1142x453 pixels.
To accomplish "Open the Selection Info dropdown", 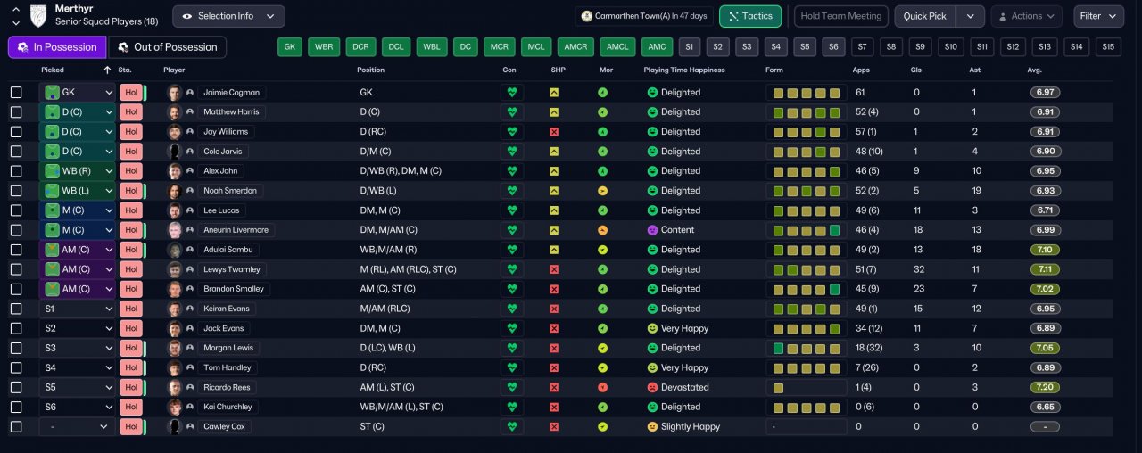I will coord(228,16).
